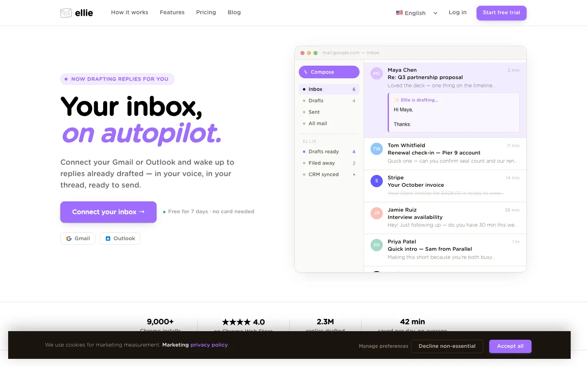The image size is (587, 367).
Task: Click the "Interview availability" subject
Action: pos(415,217)
